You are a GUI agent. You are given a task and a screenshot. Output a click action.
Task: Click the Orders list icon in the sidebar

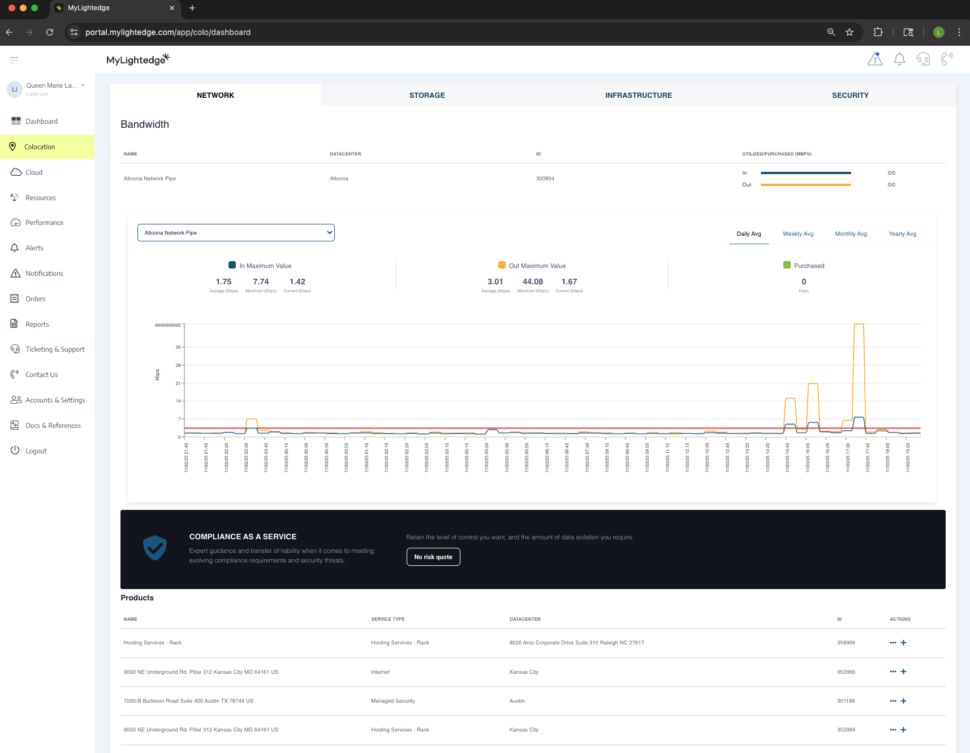(15, 298)
